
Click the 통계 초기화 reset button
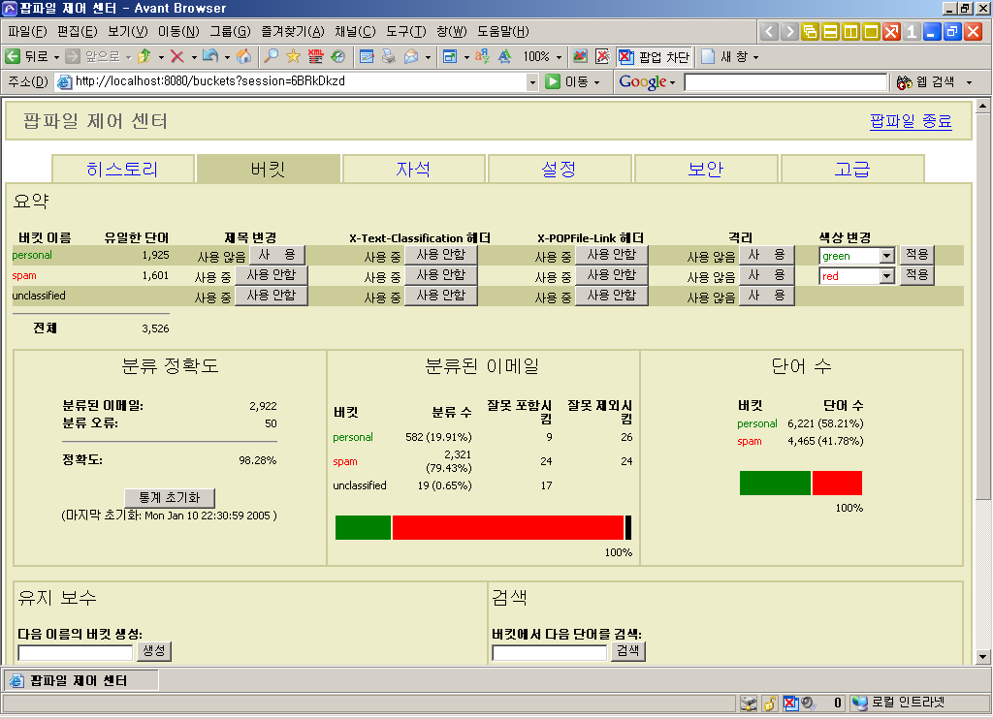170,497
